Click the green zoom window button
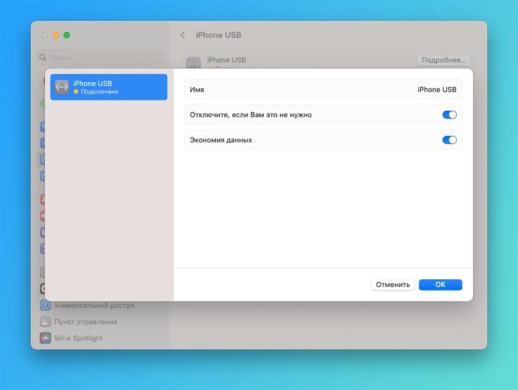 pyautogui.click(x=66, y=35)
